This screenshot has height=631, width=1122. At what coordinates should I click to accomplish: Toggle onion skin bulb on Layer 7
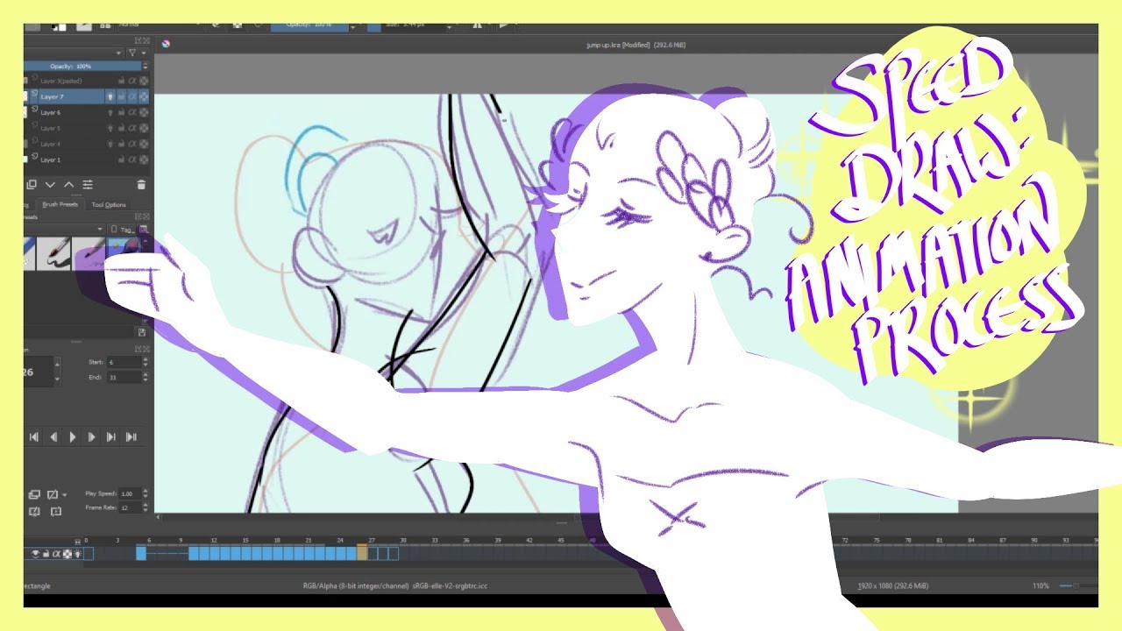(110, 96)
